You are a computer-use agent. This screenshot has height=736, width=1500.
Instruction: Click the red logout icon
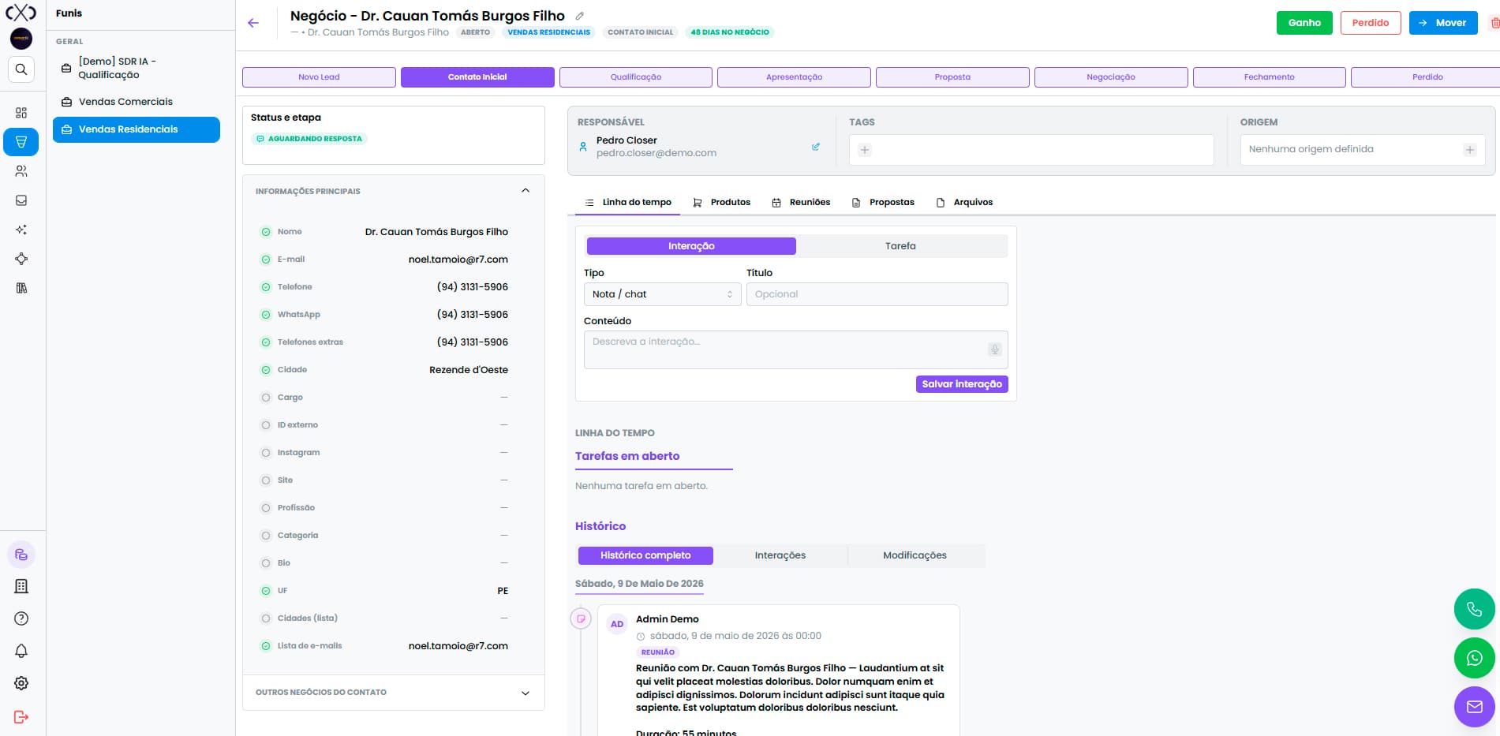[x=21, y=717]
